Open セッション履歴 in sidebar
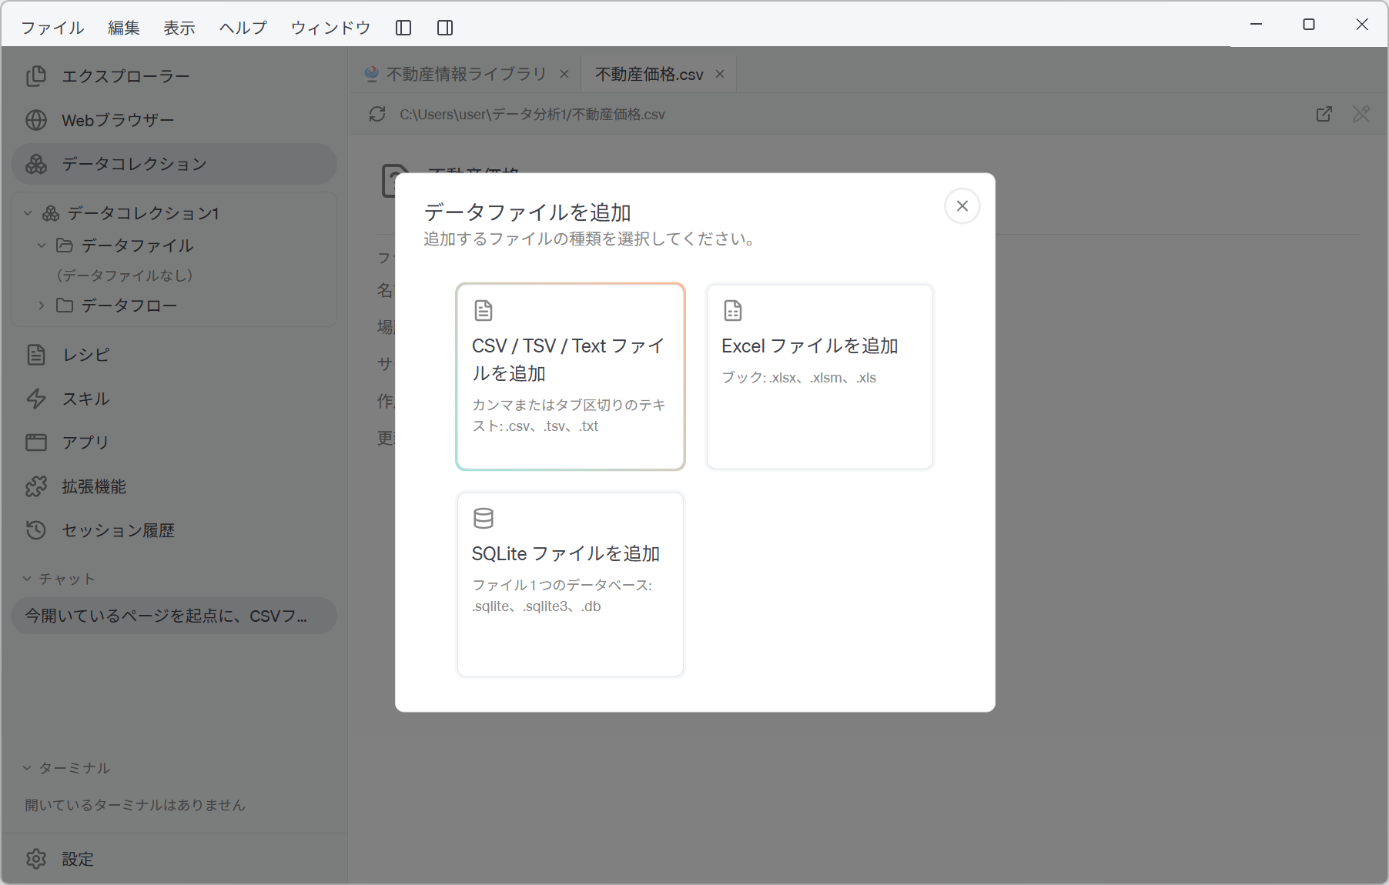 click(174, 530)
